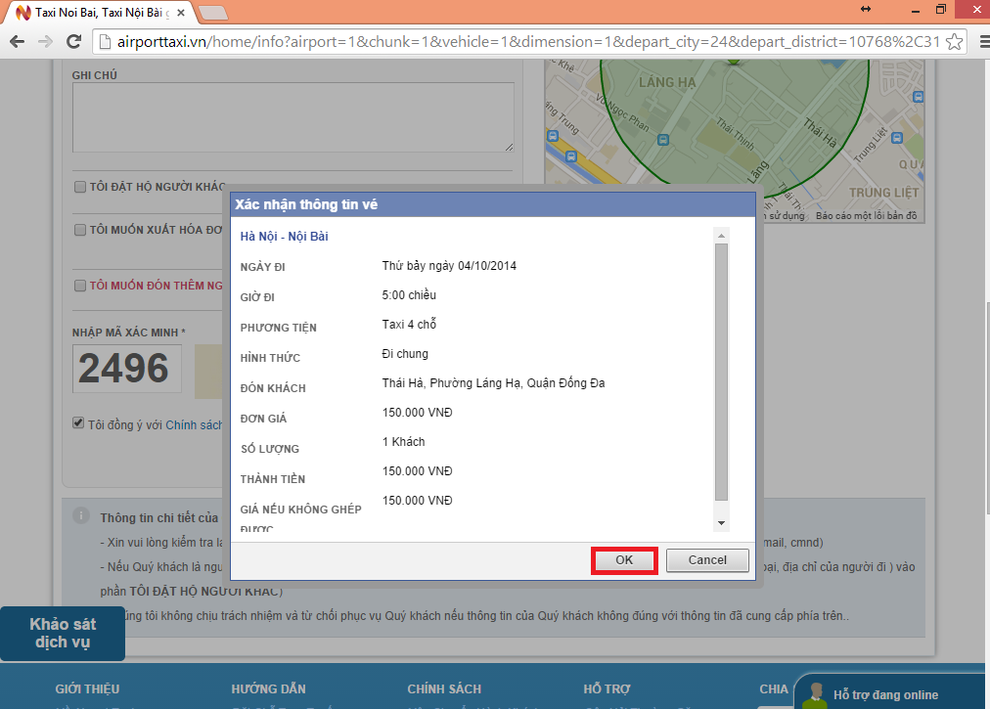This screenshot has width=990, height=709.
Task: Tick the TÔI ĐẶT HỘ NGƯỜI KHÁC checkbox
Action: point(79,187)
